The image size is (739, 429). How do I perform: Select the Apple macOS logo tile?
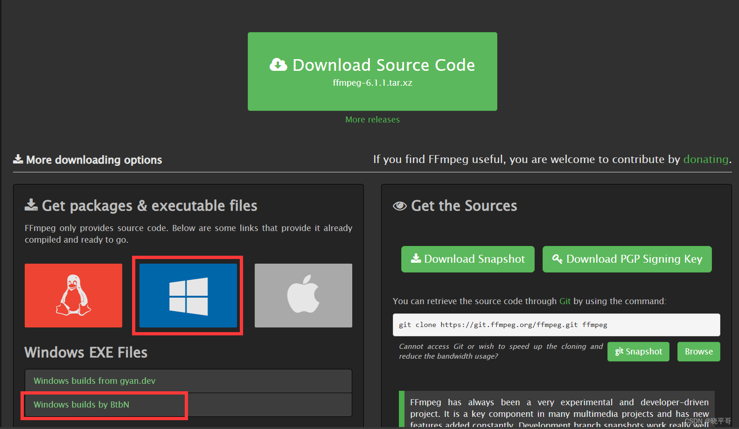tap(303, 295)
